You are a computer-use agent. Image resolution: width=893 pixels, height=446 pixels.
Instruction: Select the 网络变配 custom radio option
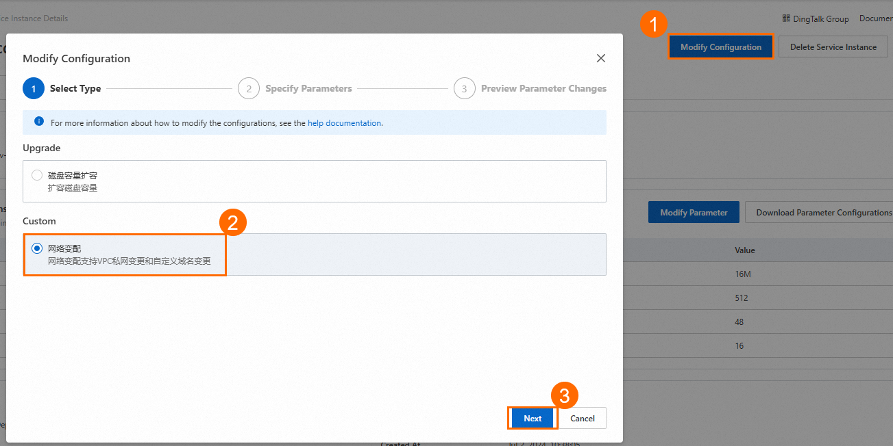[x=37, y=248]
